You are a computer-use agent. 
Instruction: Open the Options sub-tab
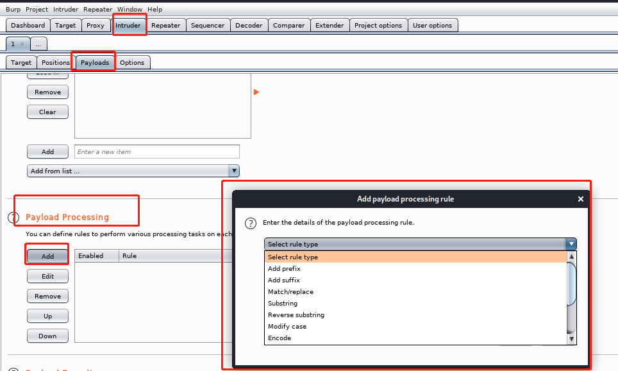[x=132, y=62]
